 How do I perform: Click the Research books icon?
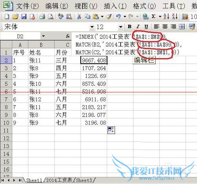pos(69,17)
